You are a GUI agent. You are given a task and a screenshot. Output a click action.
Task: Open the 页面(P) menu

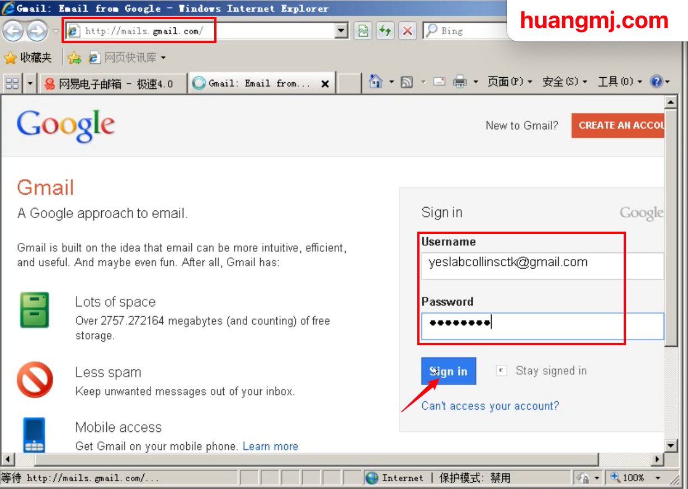point(510,82)
